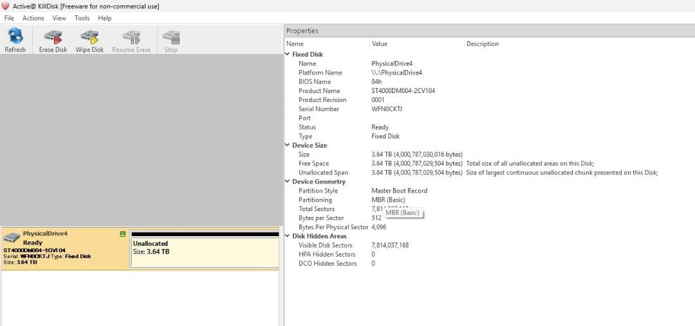Open the File menu
The image size is (695, 326).
(9, 18)
